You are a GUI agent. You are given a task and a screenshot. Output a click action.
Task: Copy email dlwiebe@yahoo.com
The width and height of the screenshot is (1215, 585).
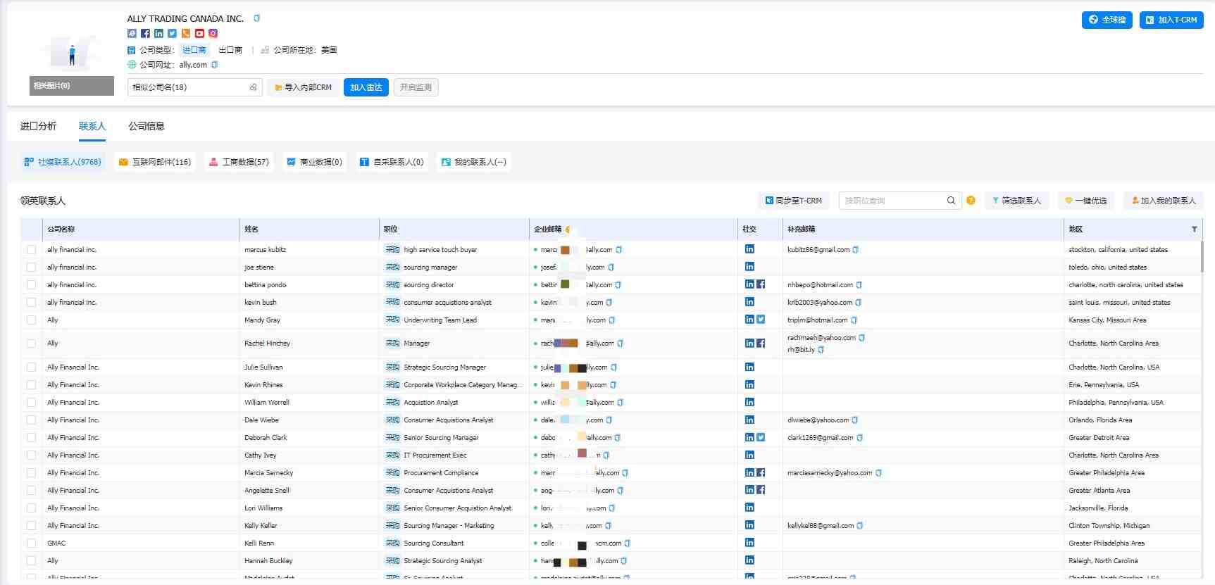tap(855, 420)
